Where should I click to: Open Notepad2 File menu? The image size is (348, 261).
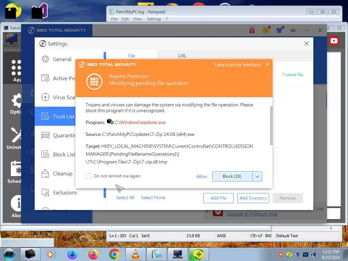point(114,19)
